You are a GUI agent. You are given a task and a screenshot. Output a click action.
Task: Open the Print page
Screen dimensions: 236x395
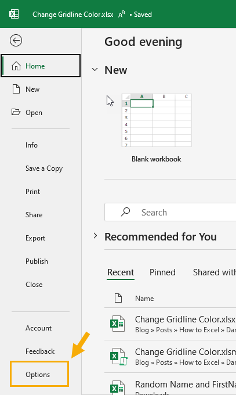32,192
